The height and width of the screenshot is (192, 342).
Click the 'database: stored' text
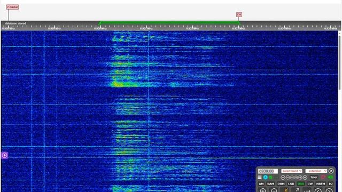point(15,23)
